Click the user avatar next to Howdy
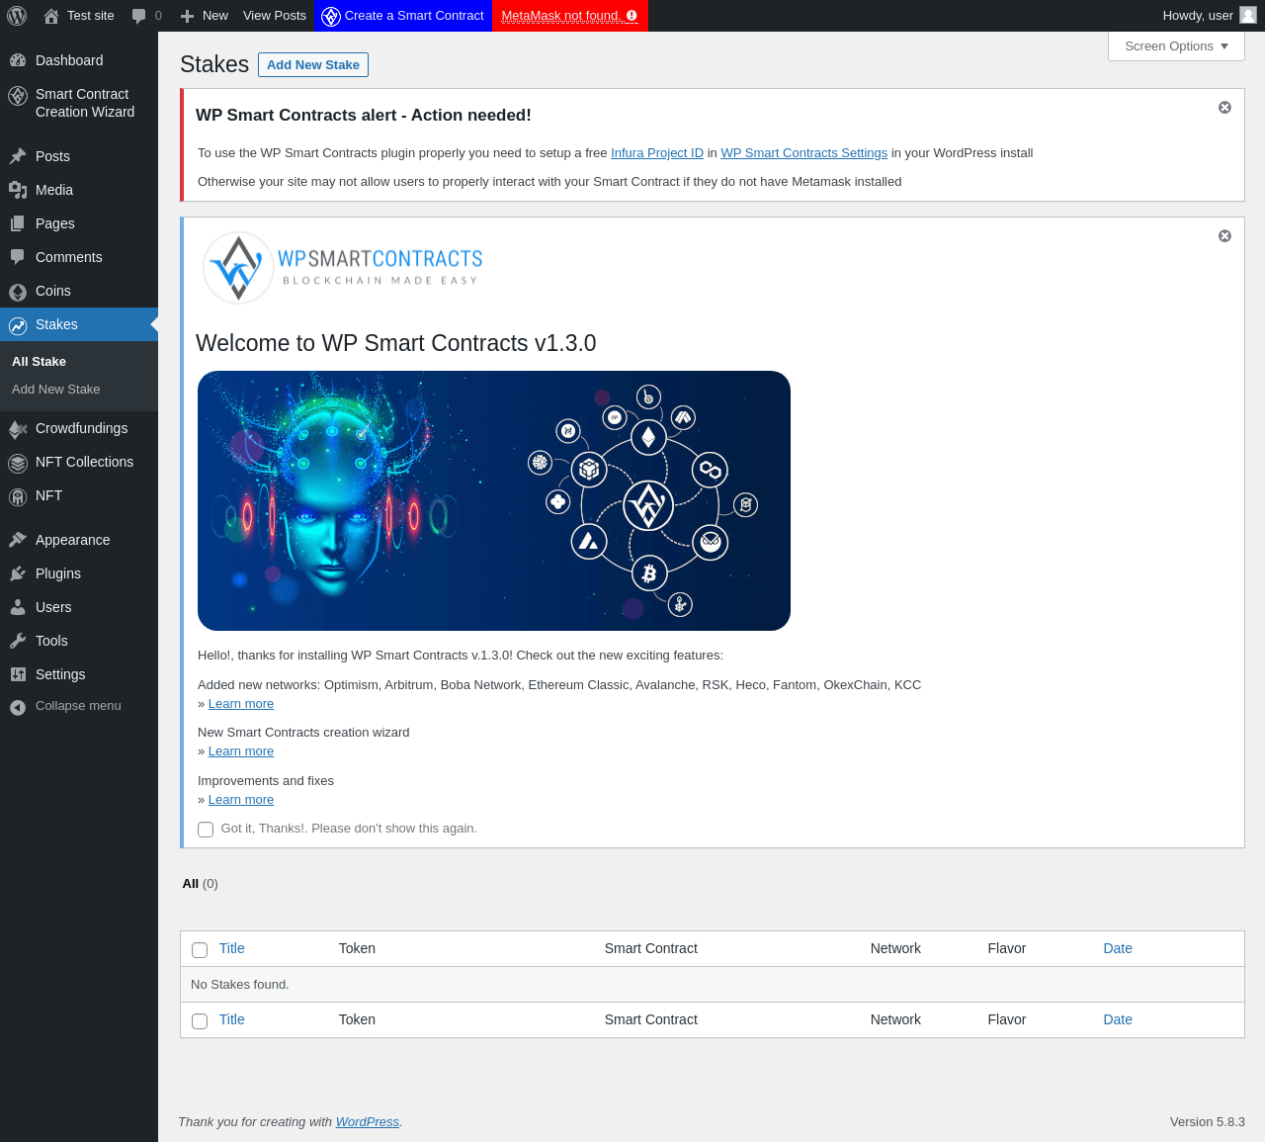Screen dimensions: 1265x1142 click(x=1248, y=15)
